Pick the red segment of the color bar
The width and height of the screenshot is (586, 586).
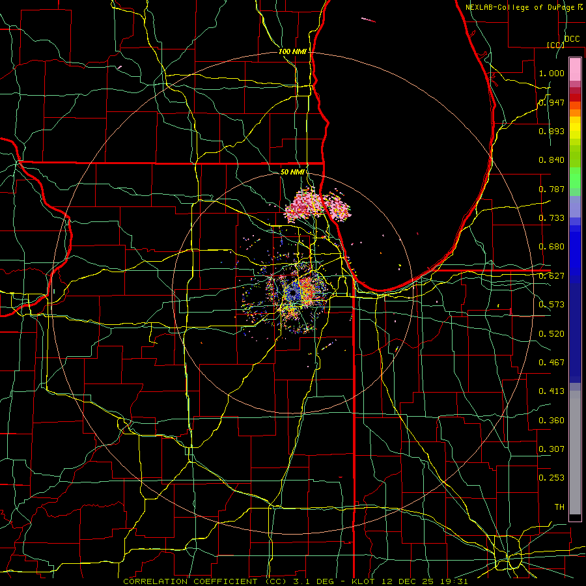(575, 98)
